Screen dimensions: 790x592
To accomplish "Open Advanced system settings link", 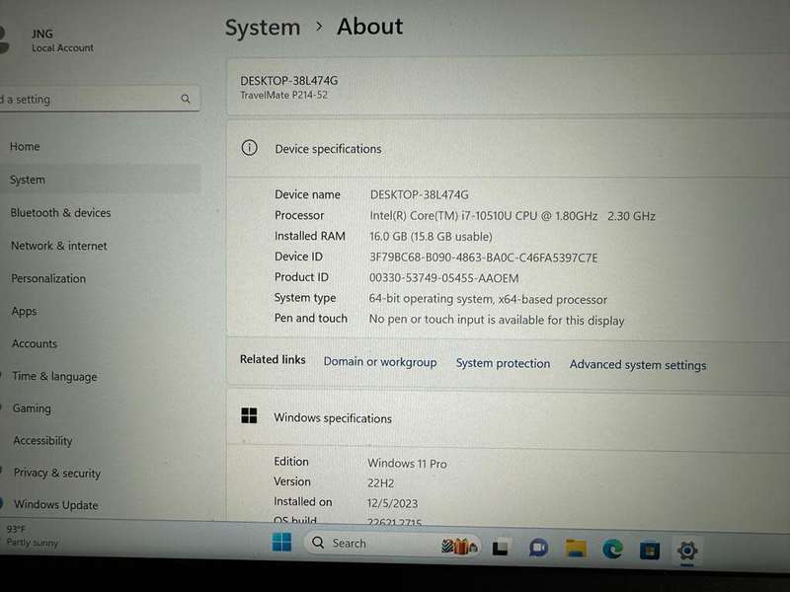I will click(x=638, y=365).
